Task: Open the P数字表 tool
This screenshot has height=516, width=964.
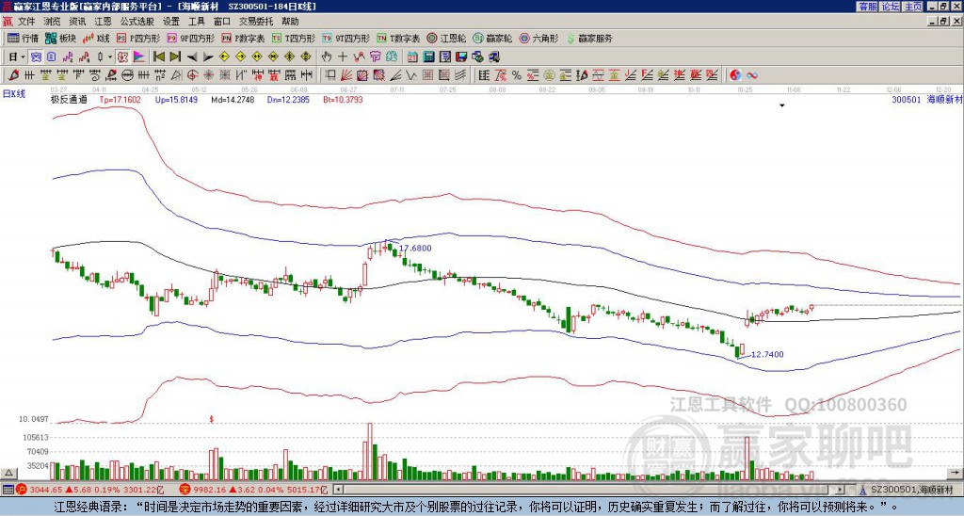Action: (243, 38)
